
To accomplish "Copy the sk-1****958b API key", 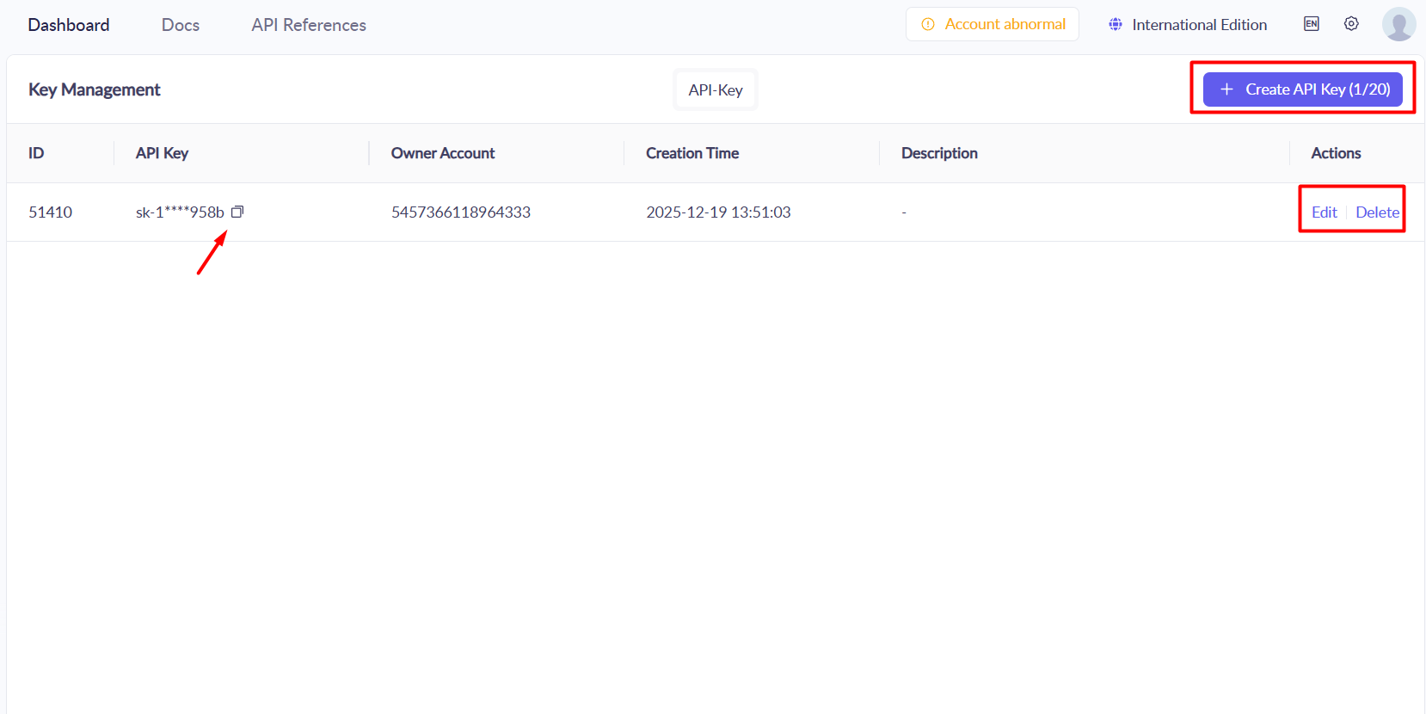I will click(237, 212).
